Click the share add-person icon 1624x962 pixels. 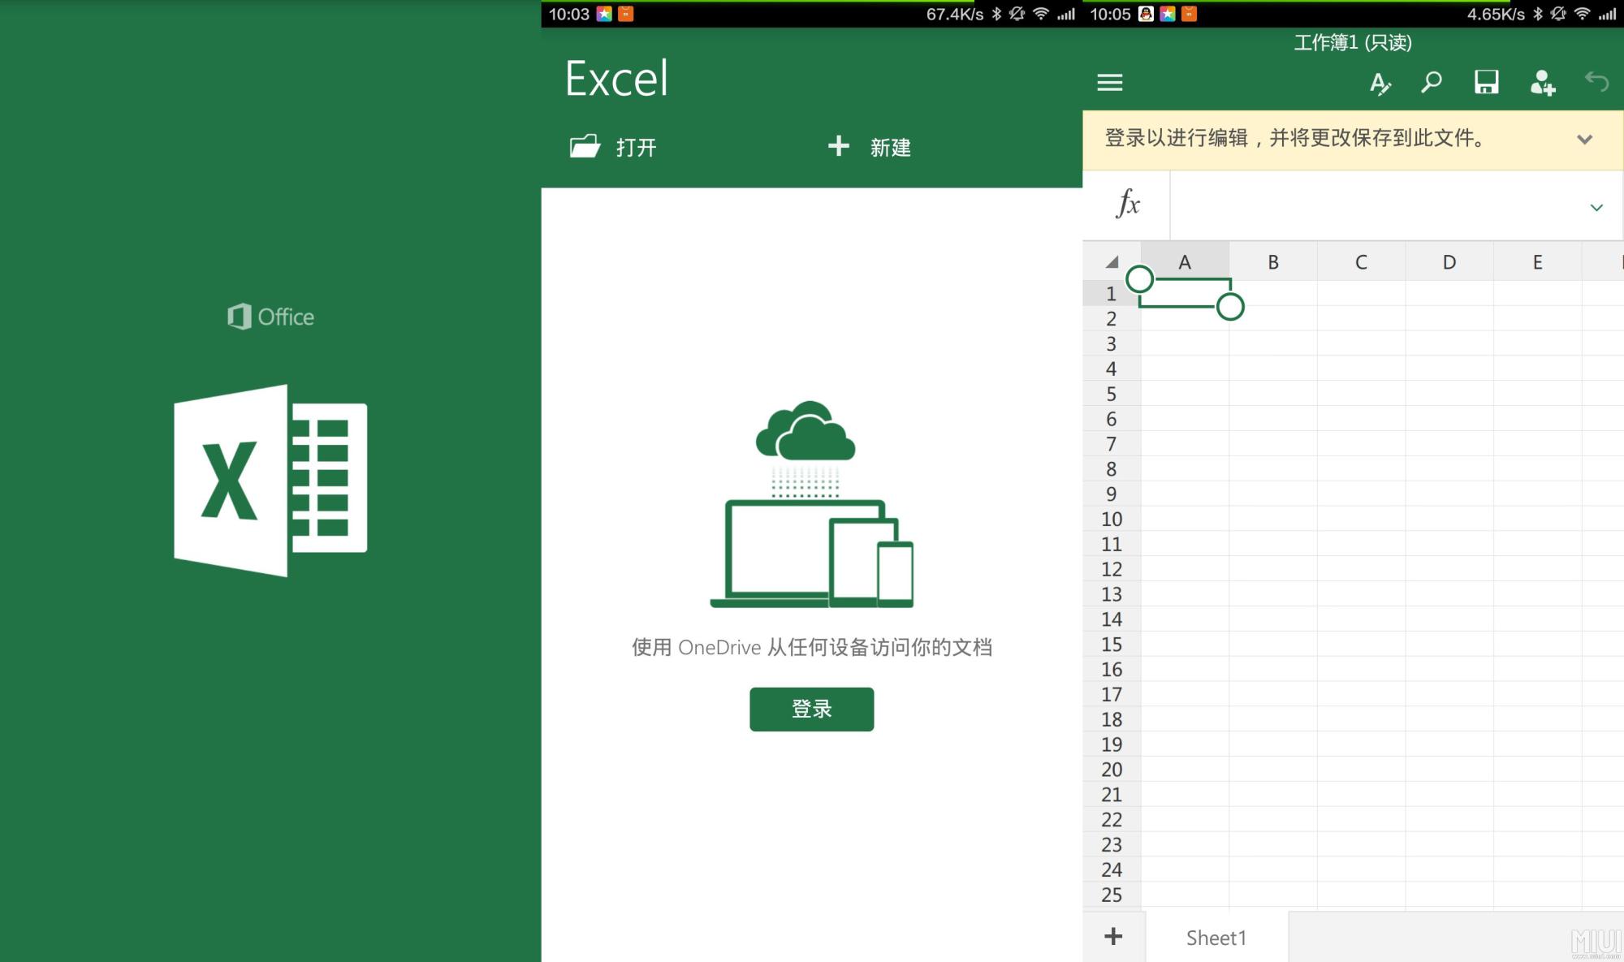coord(1541,83)
